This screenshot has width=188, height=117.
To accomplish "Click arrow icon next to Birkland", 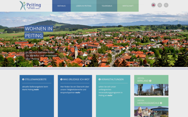I will [150, 81].
